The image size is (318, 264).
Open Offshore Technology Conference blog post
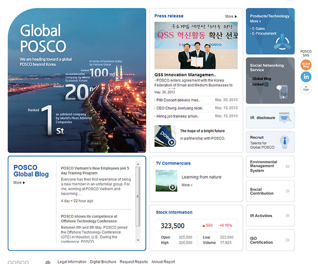[x=89, y=219]
